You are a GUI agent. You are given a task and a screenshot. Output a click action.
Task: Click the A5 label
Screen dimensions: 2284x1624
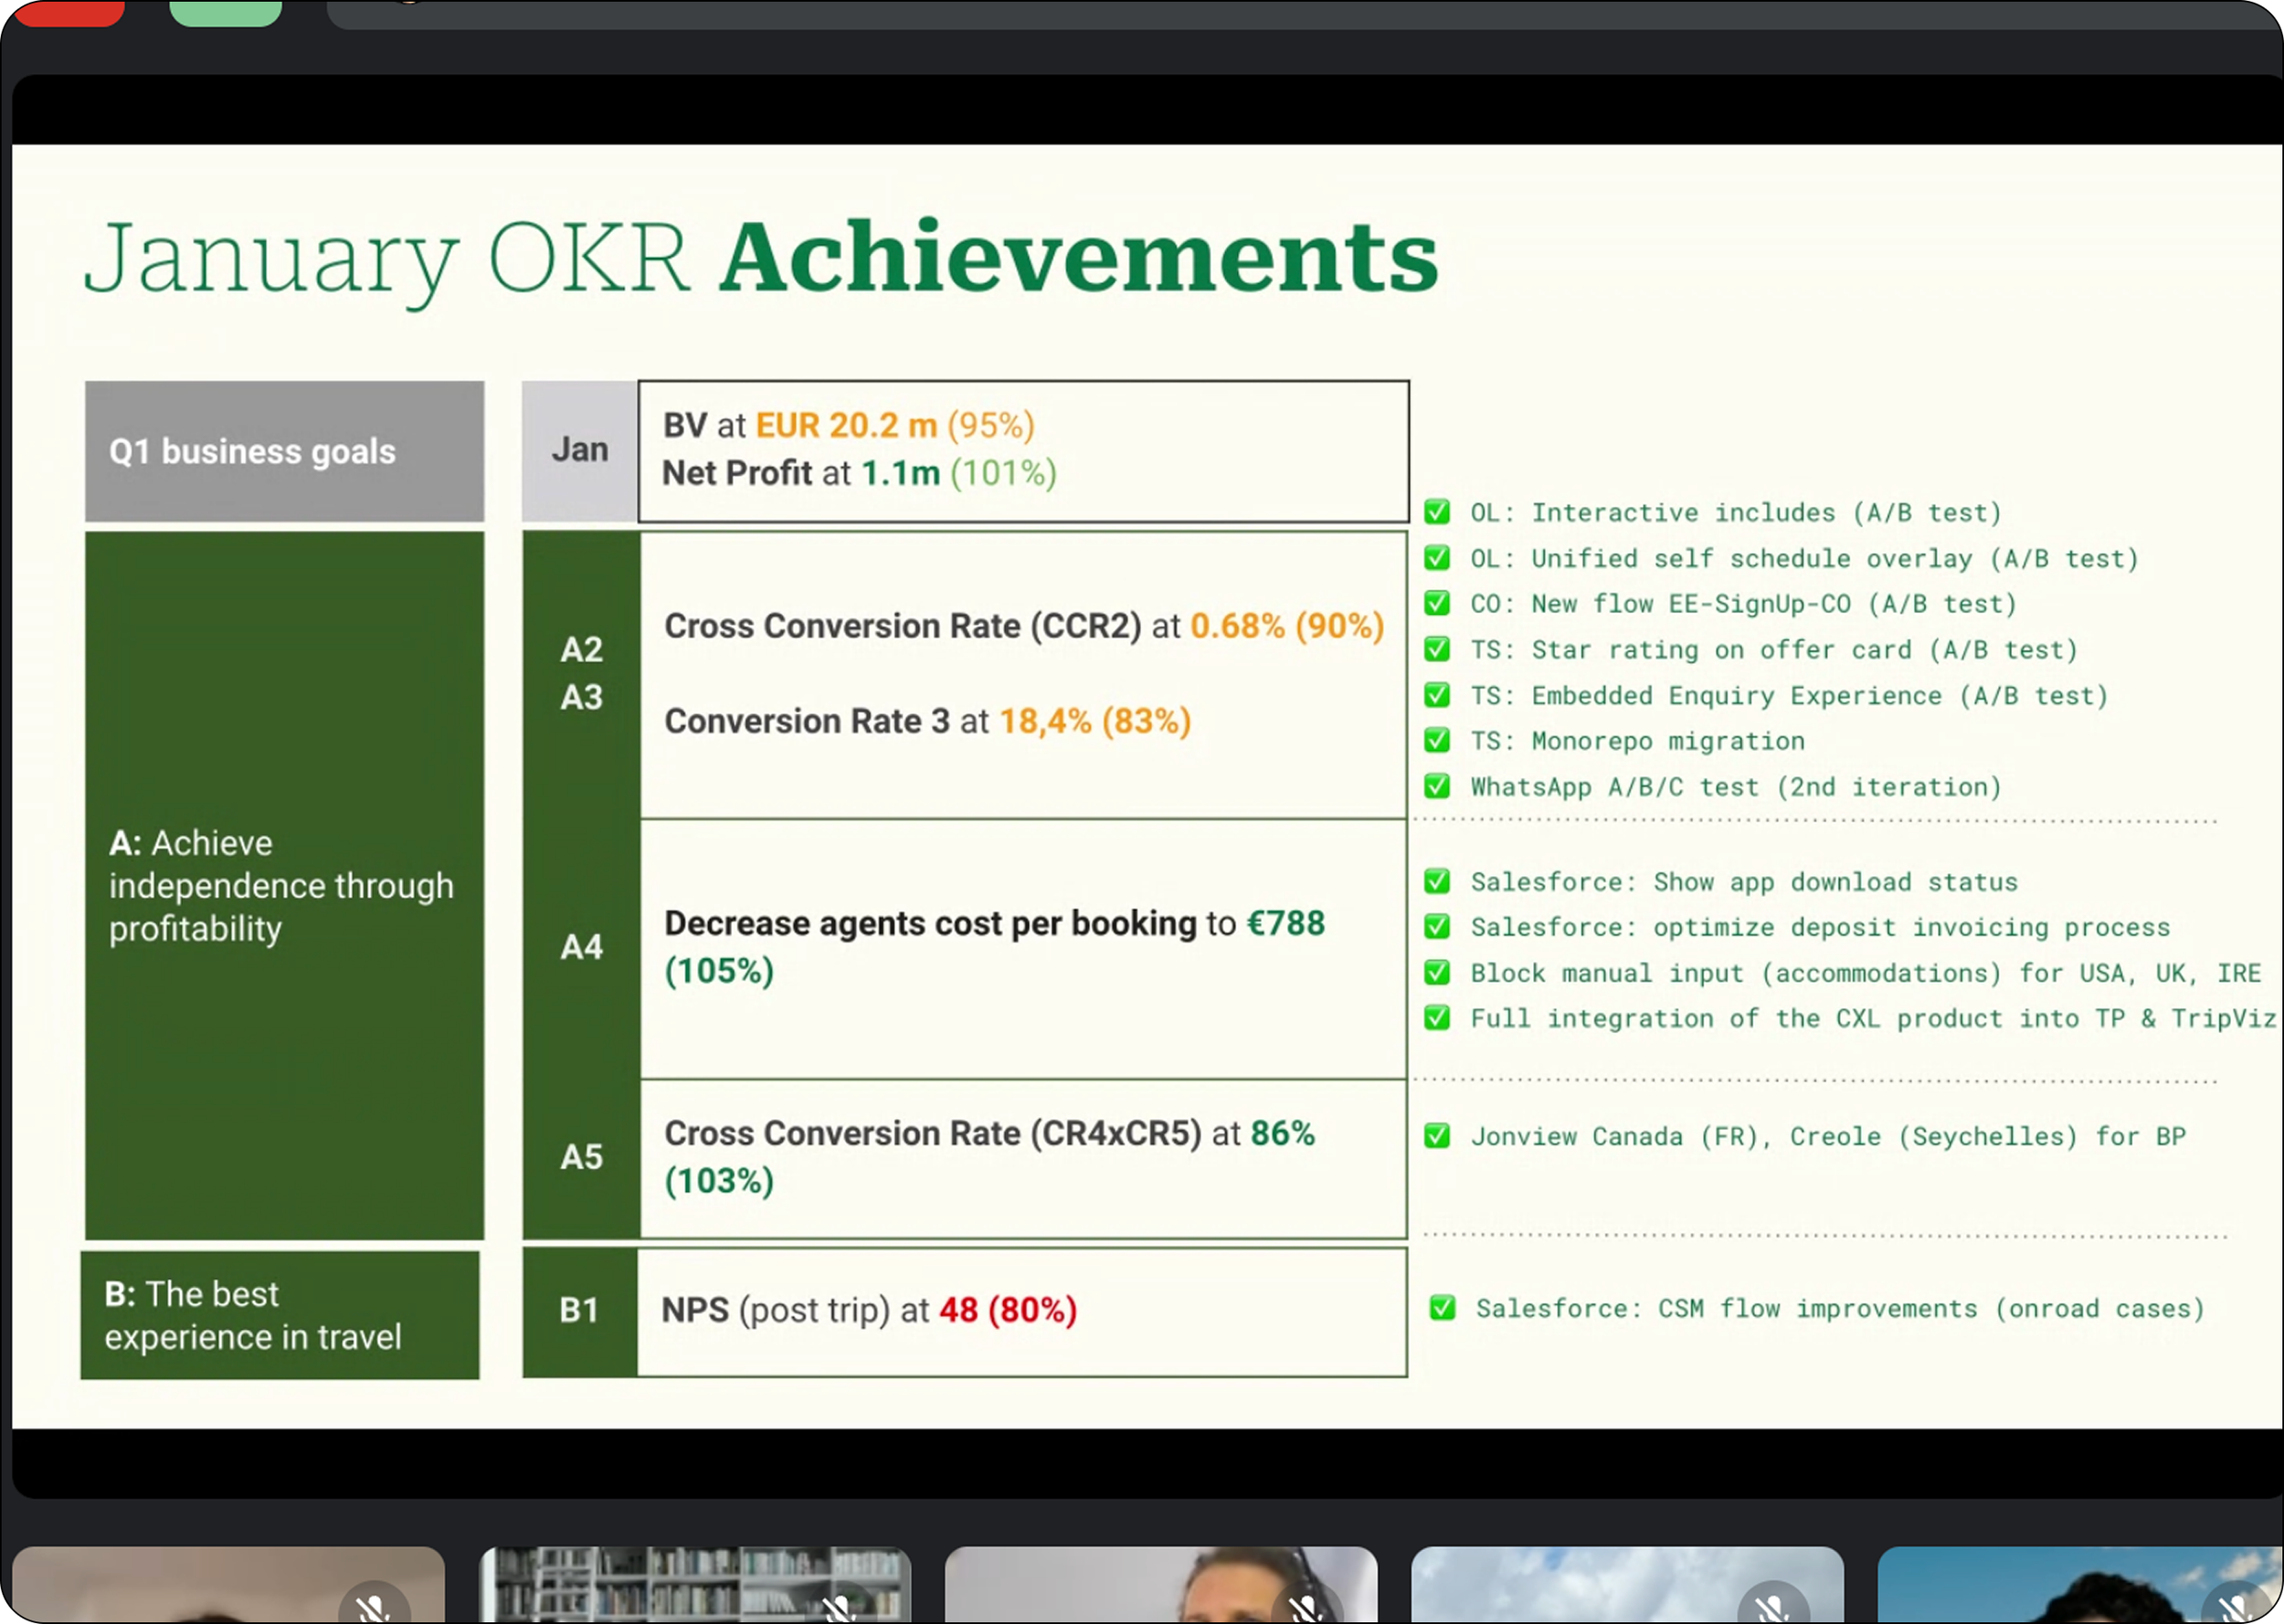(581, 1157)
